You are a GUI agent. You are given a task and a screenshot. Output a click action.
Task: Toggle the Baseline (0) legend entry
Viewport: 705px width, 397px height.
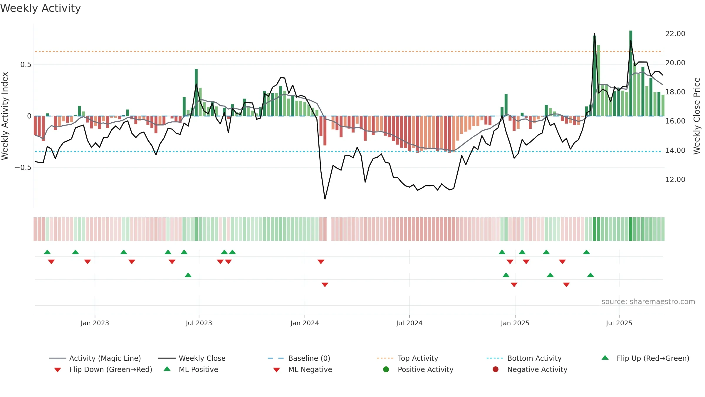[x=299, y=358]
